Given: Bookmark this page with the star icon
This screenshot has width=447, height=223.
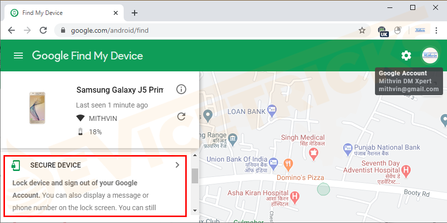Looking at the screenshot, I should coord(362,30).
